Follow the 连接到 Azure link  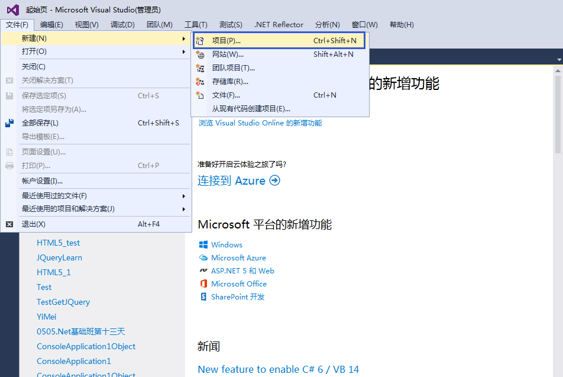(x=231, y=181)
